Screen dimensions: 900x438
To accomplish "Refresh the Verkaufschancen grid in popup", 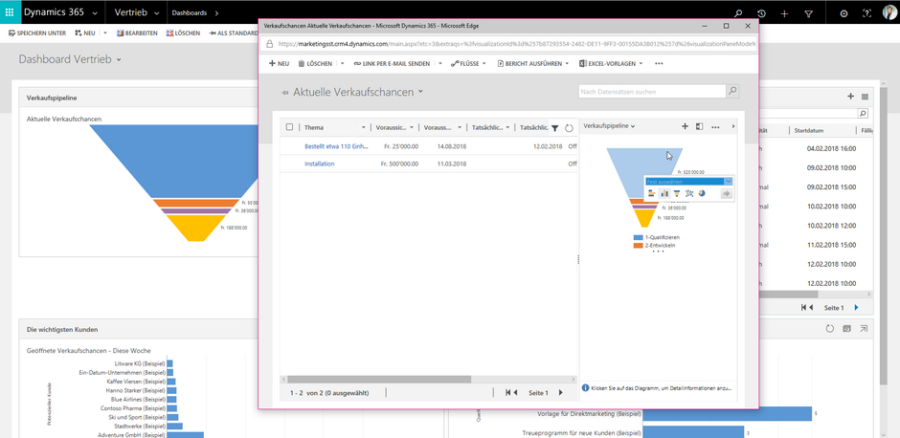I will 569,128.
